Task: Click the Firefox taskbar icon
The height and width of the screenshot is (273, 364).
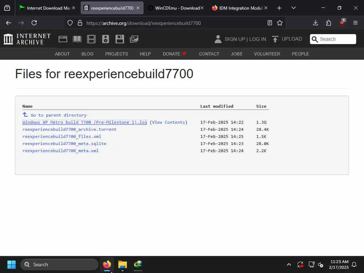Action: 107,264
